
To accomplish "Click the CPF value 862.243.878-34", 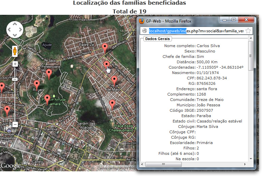I will click(x=211, y=78).
